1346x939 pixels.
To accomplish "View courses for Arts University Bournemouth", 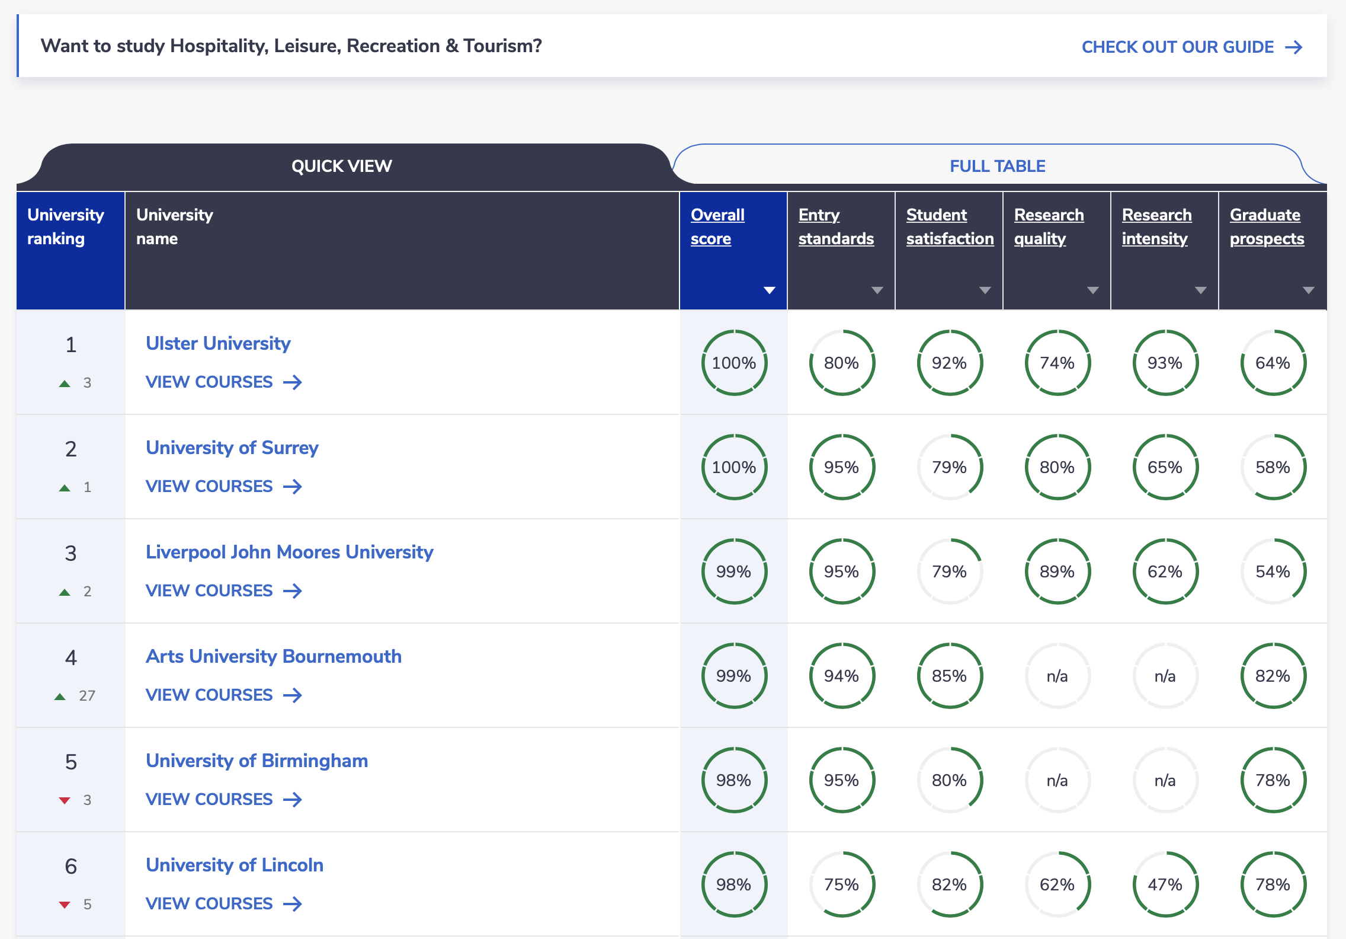I will click(x=224, y=695).
